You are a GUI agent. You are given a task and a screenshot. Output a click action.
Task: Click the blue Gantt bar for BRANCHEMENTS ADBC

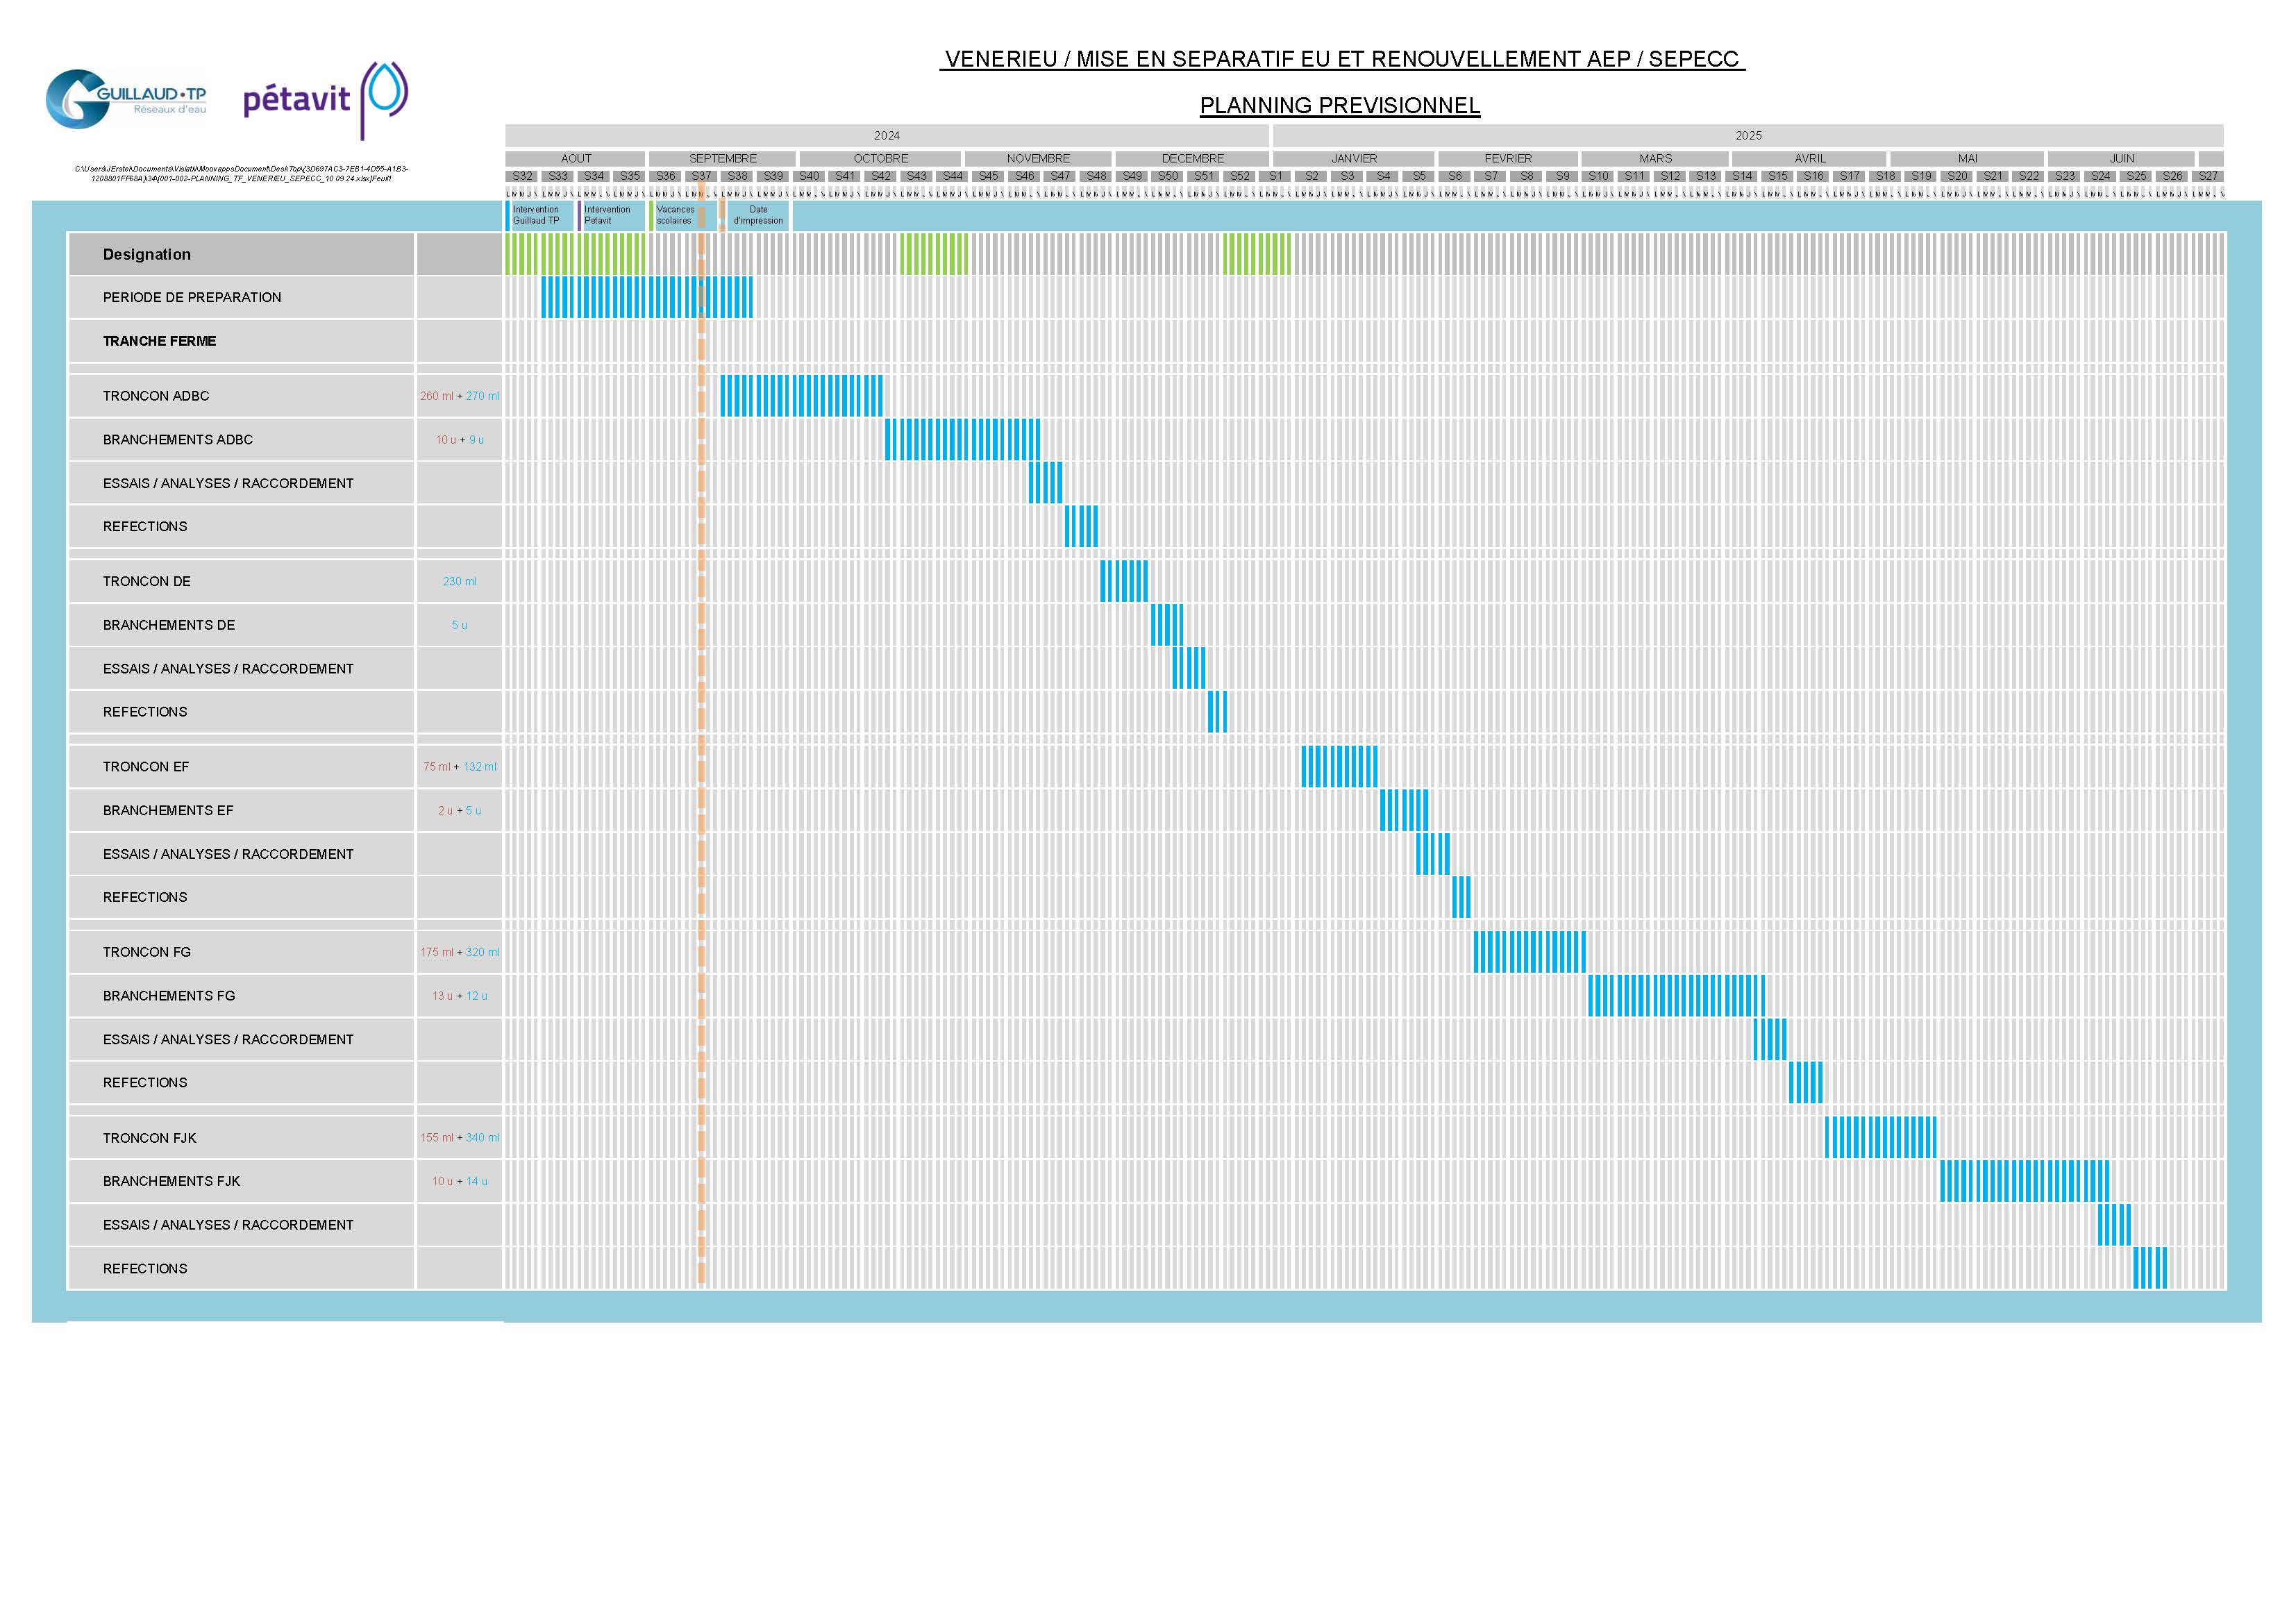tap(962, 440)
